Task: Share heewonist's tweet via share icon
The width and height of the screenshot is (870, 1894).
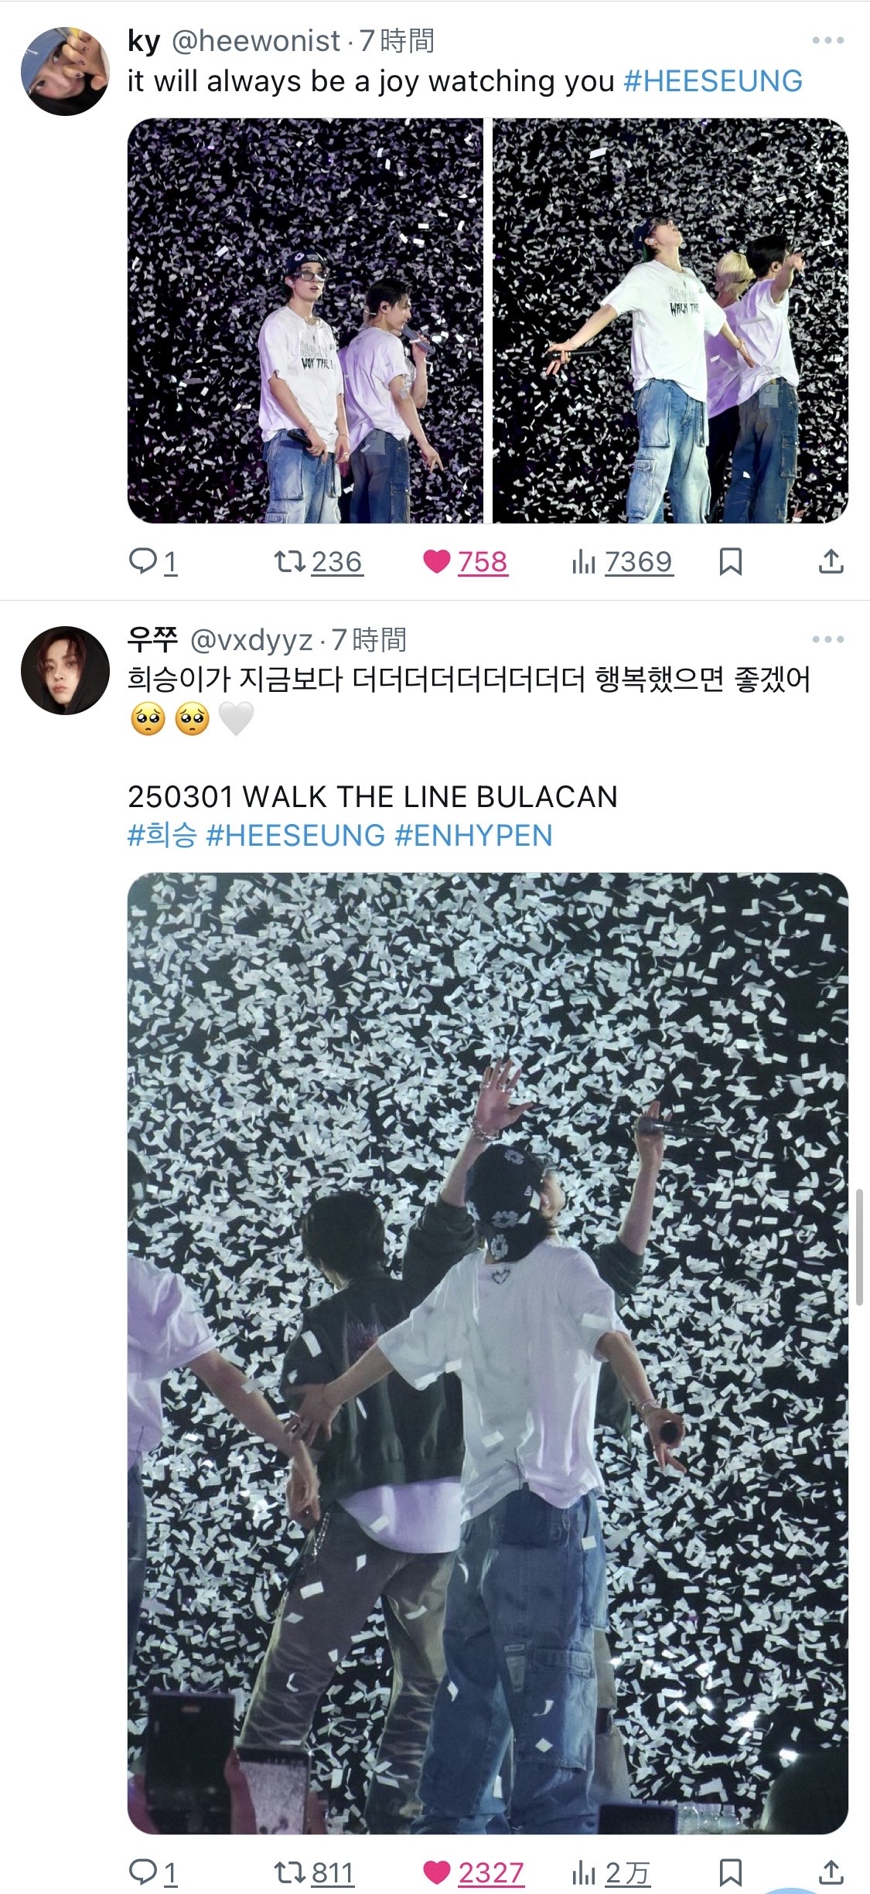Action: pyautogui.click(x=831, y=561)
